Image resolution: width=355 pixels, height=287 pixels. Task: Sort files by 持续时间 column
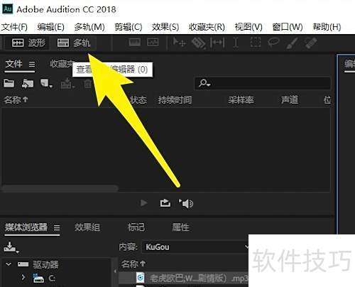(175, 100)
